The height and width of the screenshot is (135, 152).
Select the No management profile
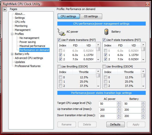[x=29, y=38]
